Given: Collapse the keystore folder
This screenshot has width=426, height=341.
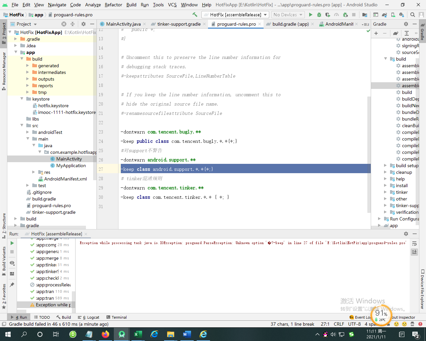Looking at the screenshot, I should 22,99.
